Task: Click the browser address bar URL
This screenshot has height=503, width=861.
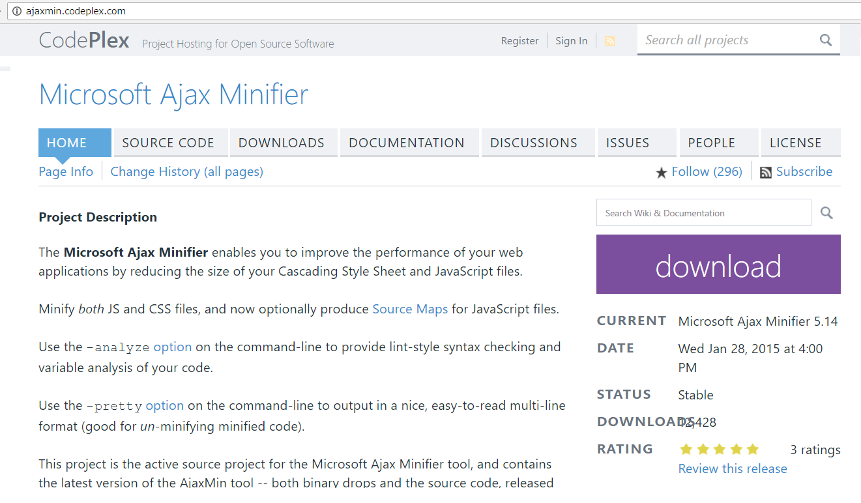Action: pyautogui.click(x=76, y=11)
